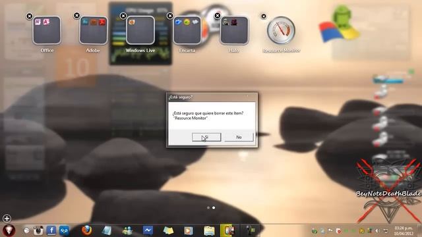Click the round plus button above the taskbar
422x237 pixels.
pos(7,218)
